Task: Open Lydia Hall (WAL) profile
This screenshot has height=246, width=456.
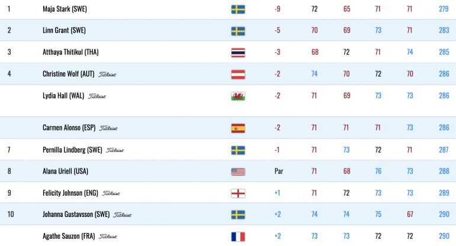Action: pyautogui.click(x=63, y=96)
